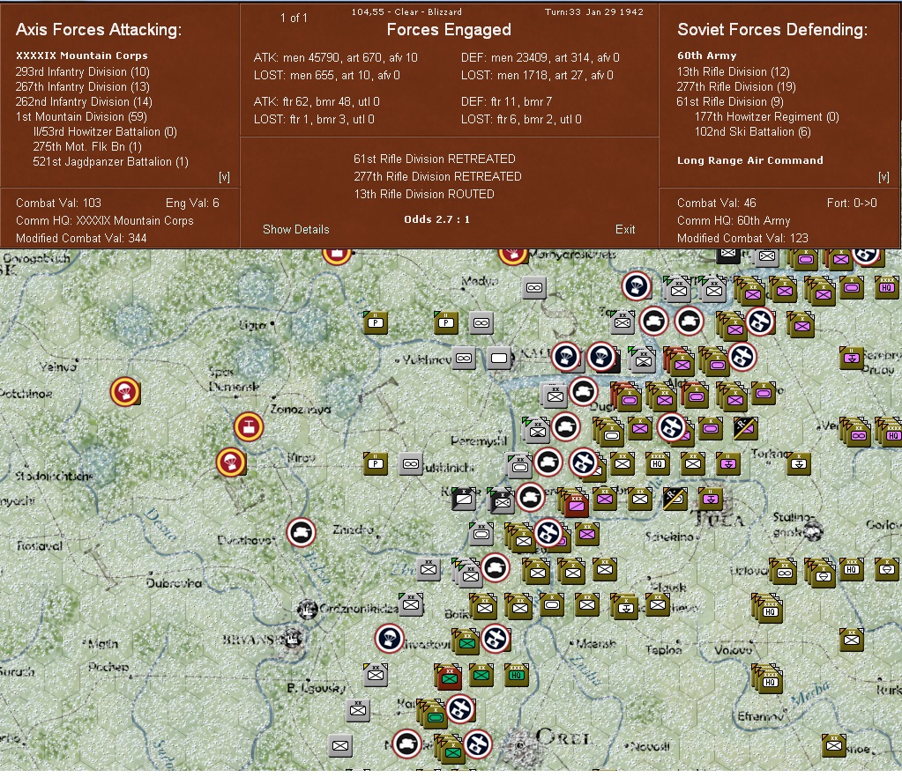Select 277th Rifle Division RETREATED line

pyautogui.click(x=437, y=176)
